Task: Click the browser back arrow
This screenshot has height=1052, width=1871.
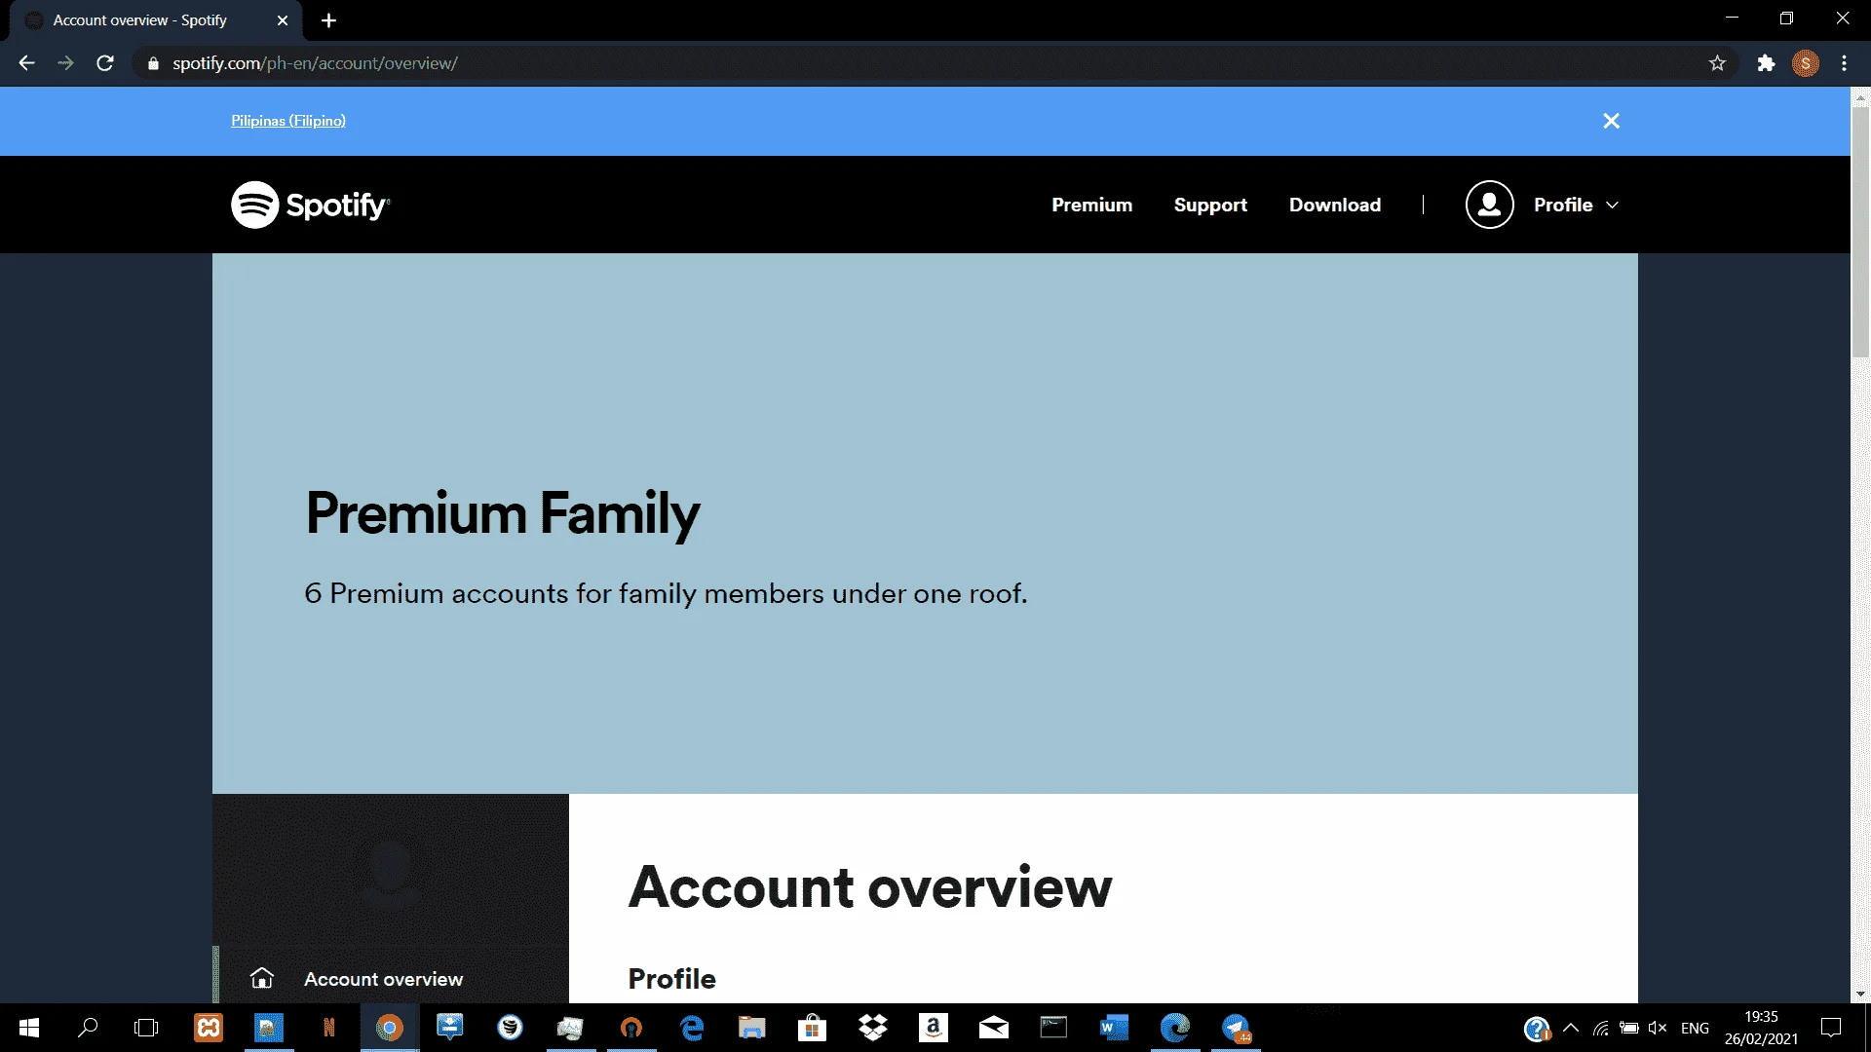Action: point(26,63)
